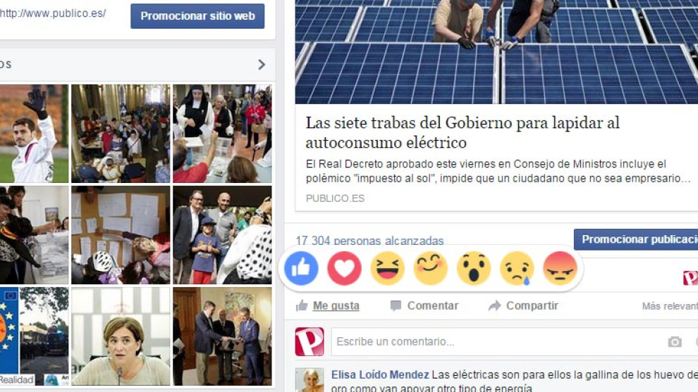The height and width of the screenshot is (392, 698).
Task: Open the Más relevantes comment sorting dropdown
Action: [670, 305]
